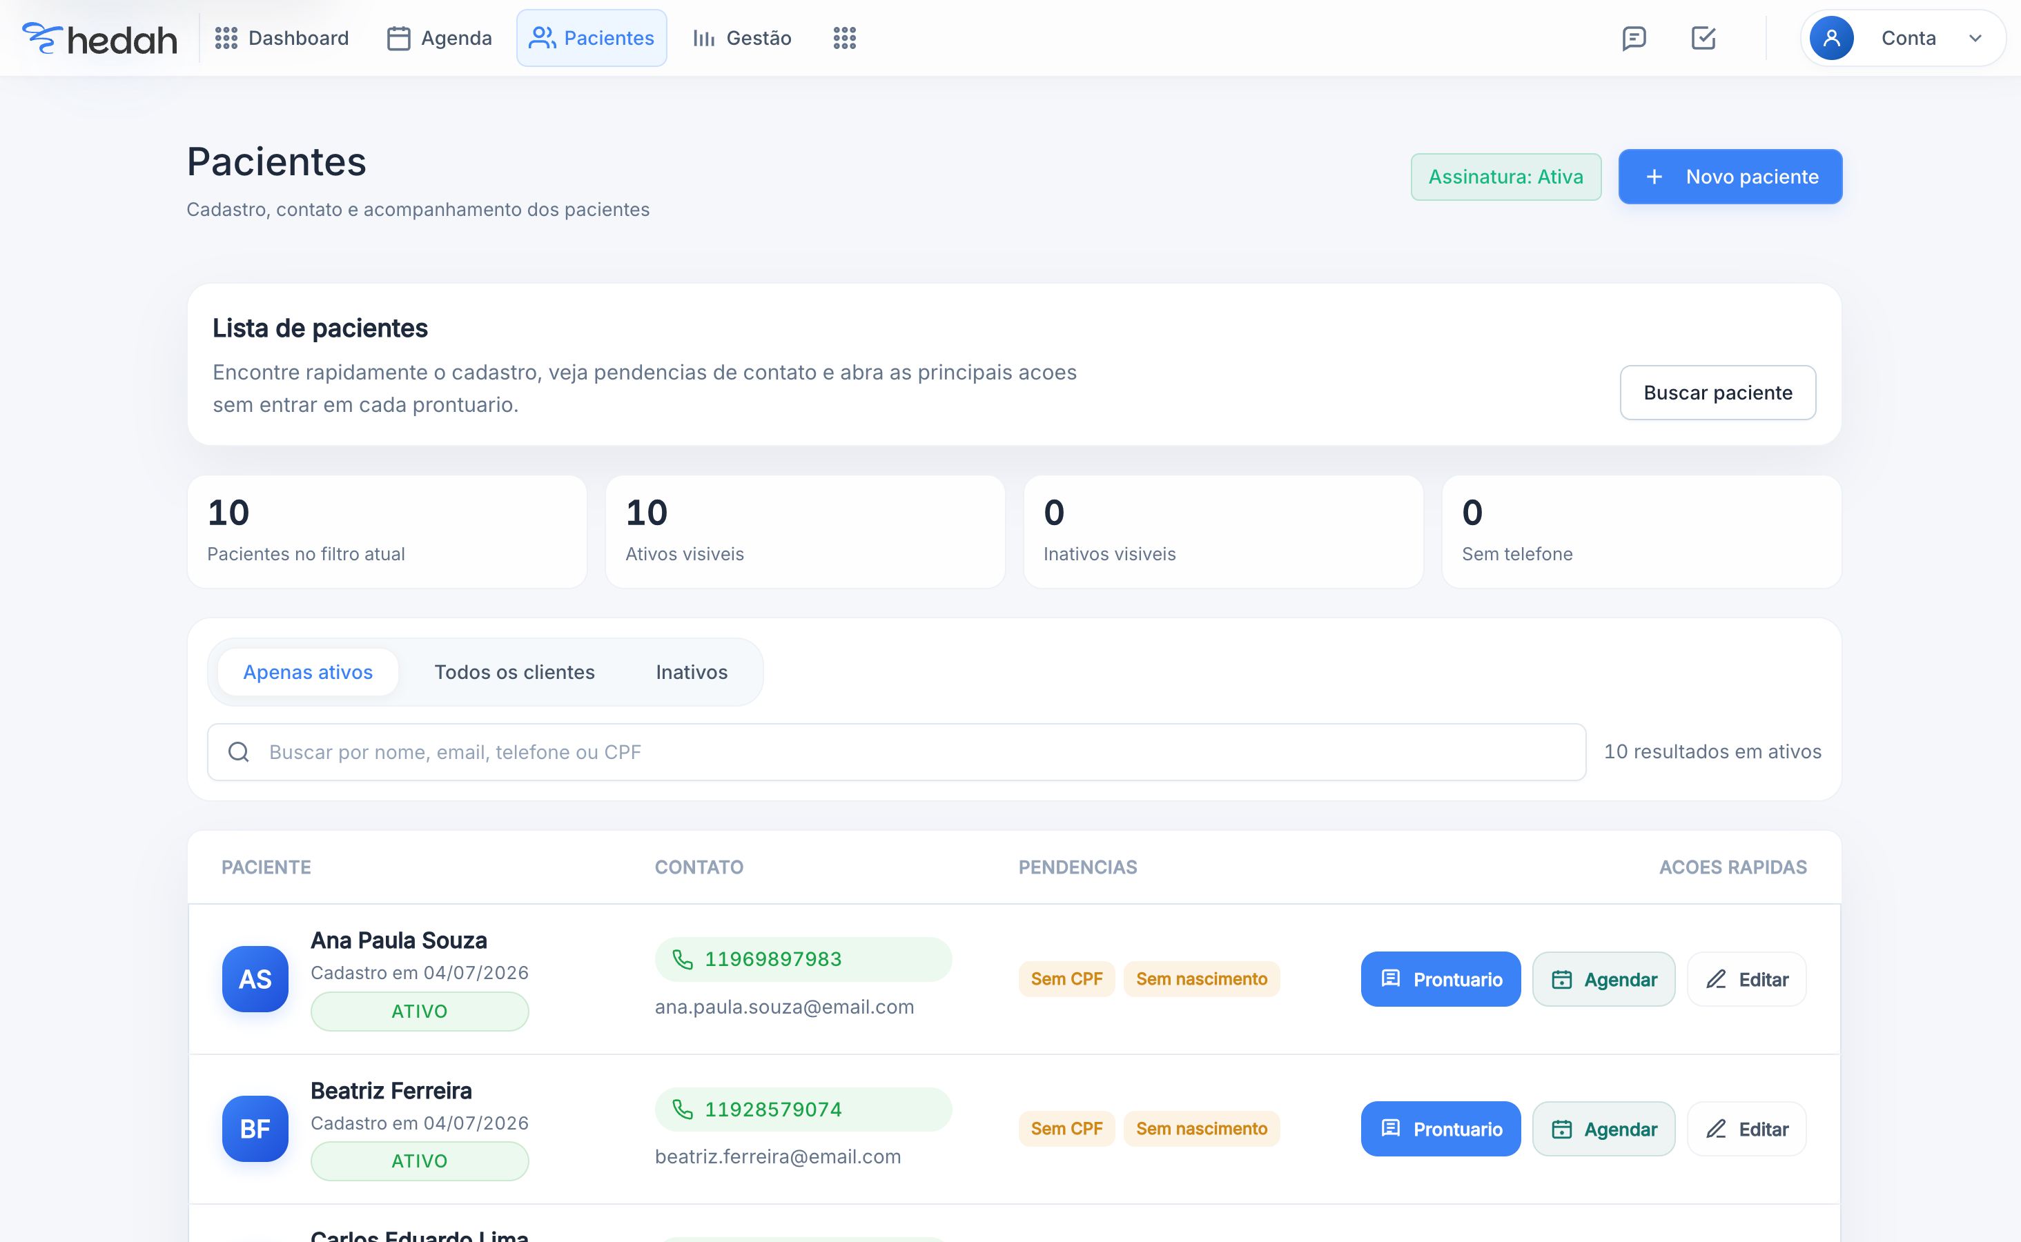
Task: Click the Assinatura: Ativa badge
Action: 1506,177
